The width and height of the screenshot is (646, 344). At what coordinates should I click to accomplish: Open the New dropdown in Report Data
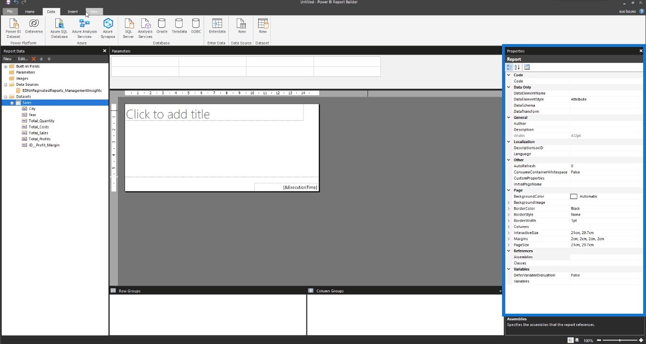coord(9,59)
